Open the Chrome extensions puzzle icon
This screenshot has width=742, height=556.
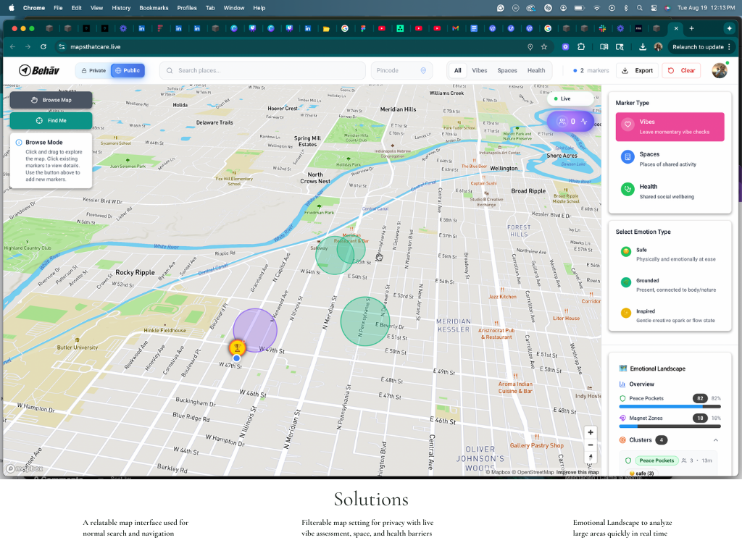click(581, 47)
